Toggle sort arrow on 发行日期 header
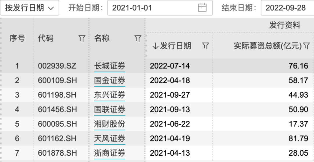 coord(155,46)
